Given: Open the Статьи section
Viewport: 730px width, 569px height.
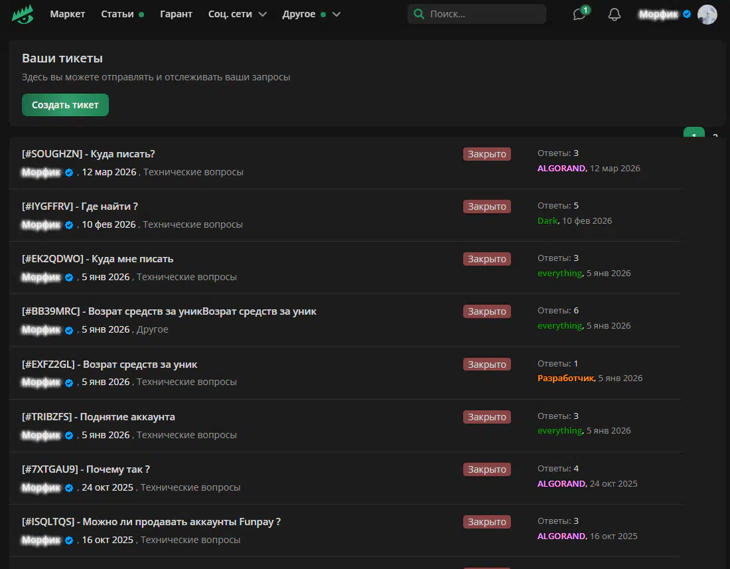Looking at the screenshot, I should (x=117, y=14).
